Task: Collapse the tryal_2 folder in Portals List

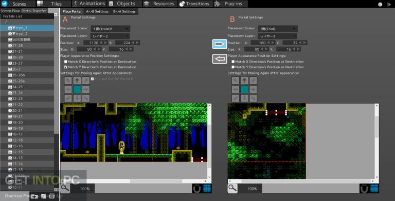Action: [14, 34]
